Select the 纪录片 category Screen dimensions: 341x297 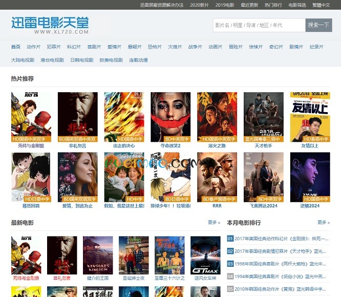tap(316, 47)
